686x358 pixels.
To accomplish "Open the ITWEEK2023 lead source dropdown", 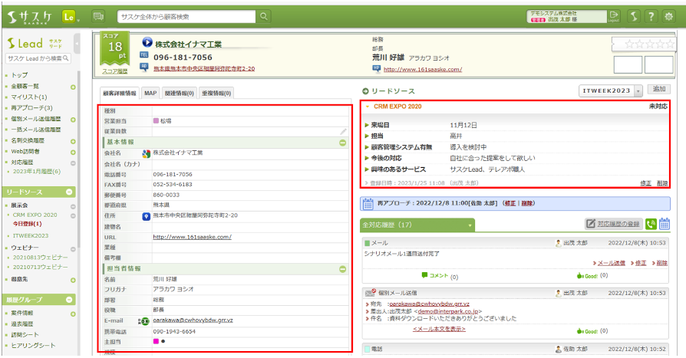I will [x=638, y=91].
